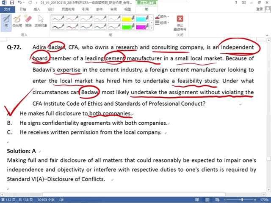Switch to the 插入 Insert tab
271x203 pixels.
[37, 9]
